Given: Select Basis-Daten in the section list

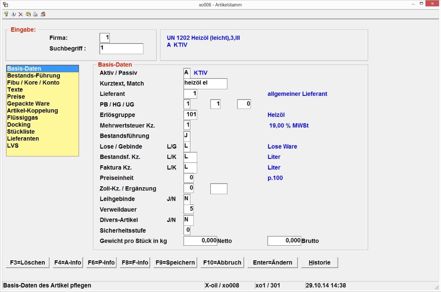Looking at the screenshot, I should (x=42, y=69).
